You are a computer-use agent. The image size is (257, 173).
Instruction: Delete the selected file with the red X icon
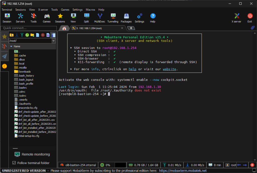[43, 35]
